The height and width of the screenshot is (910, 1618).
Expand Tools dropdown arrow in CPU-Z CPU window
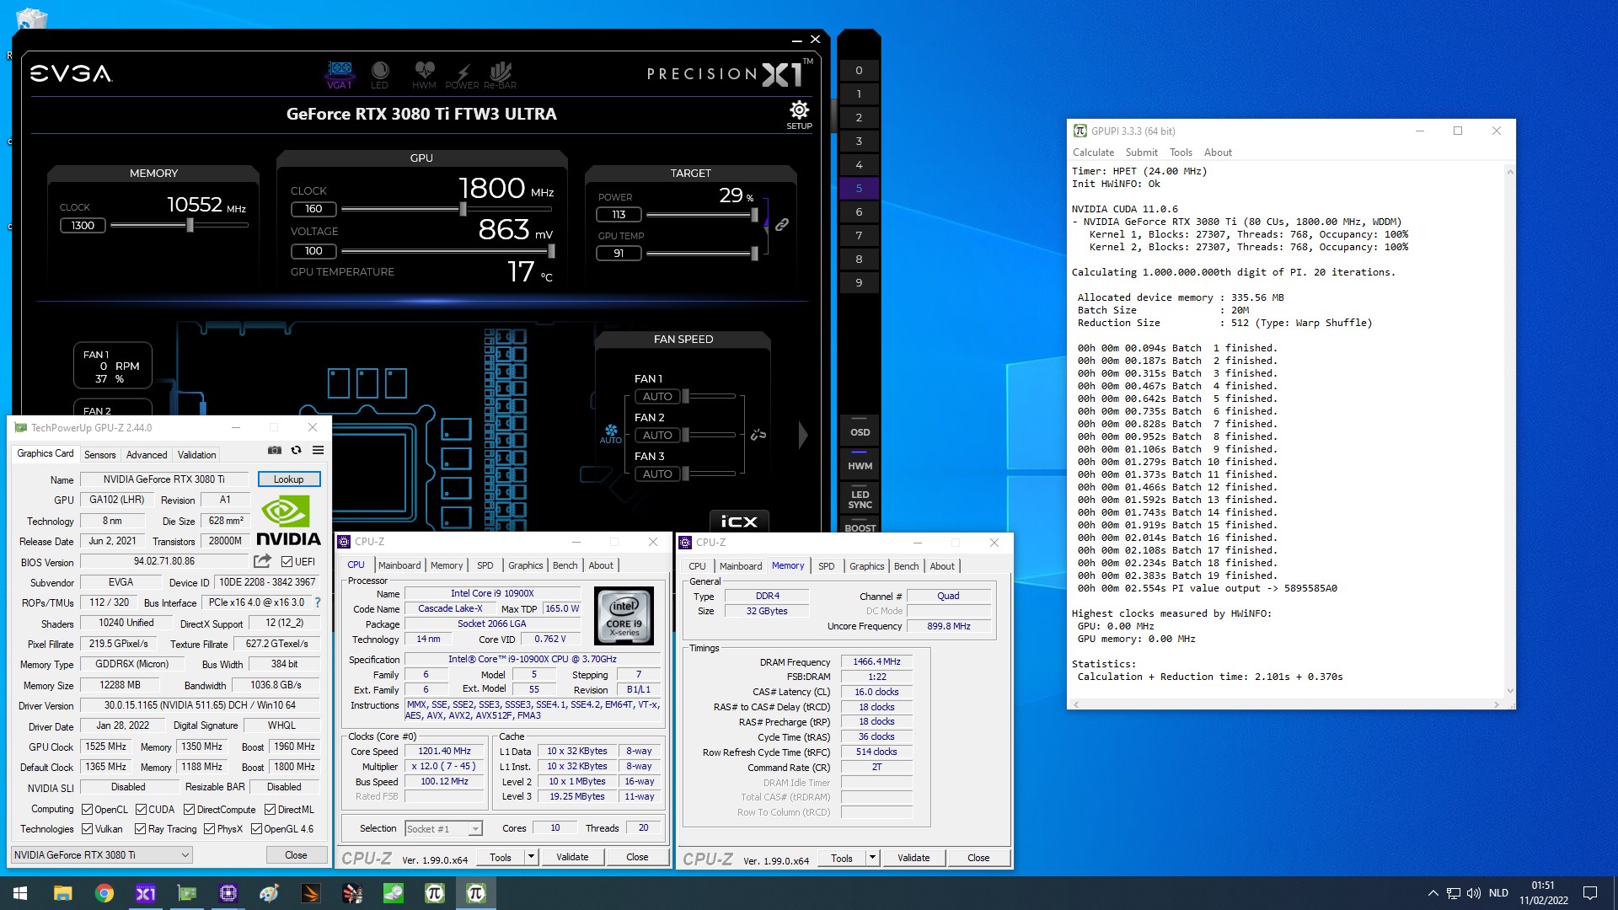531,857
